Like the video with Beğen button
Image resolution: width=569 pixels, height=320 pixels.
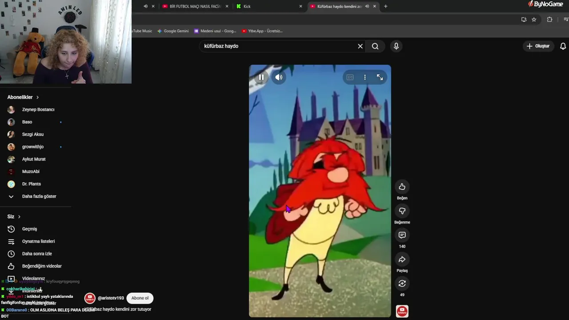(402, 187)
